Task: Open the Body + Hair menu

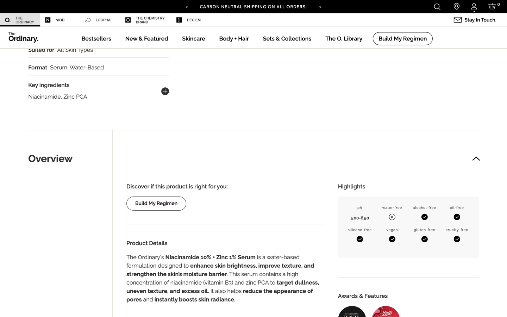Action: 234,39
